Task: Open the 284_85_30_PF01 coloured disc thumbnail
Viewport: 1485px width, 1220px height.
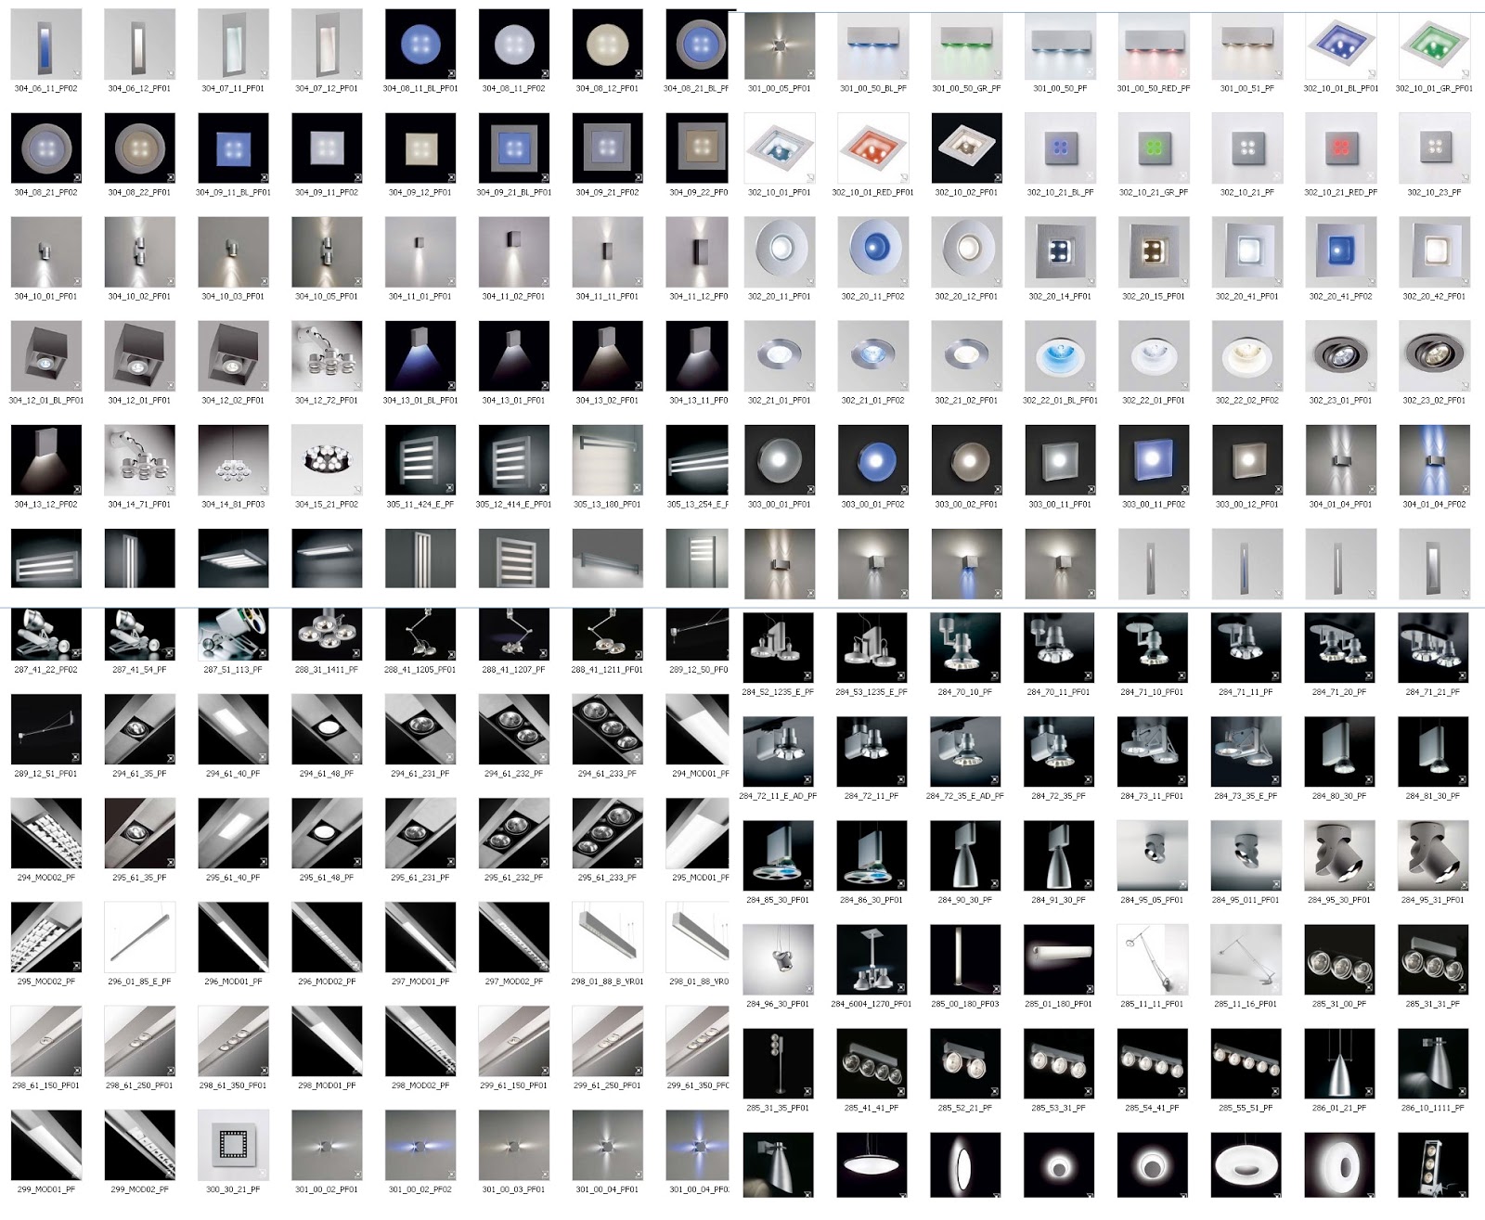Action: (779, 854)
